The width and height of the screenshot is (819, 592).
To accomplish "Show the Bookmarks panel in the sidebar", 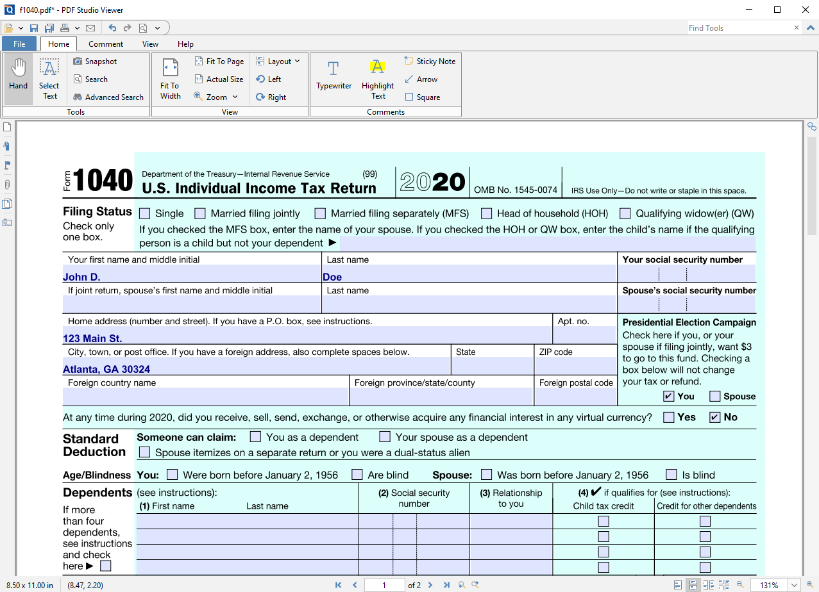I will (6, 146).
